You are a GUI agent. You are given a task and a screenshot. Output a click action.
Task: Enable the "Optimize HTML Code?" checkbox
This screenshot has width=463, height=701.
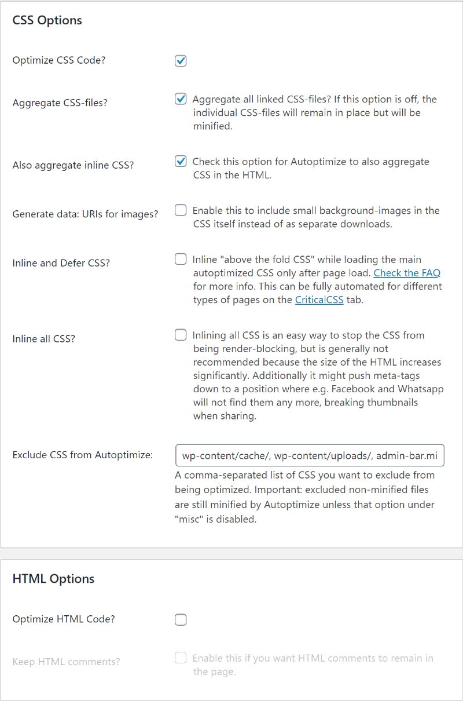tap(180, 619)
